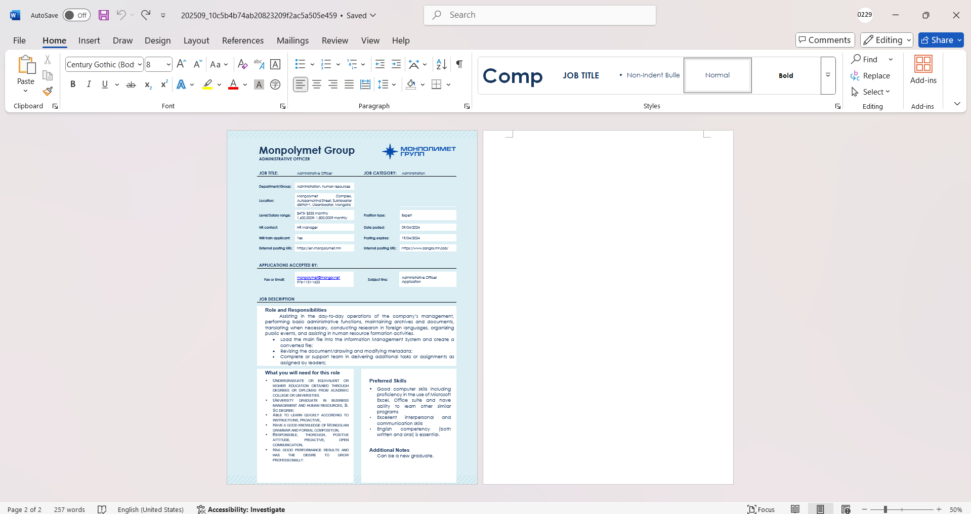The height and width of the screenshot is (514, 971).
Task: Click page 1 of the document
Action: pyautogui.click(x=352, y=307)
